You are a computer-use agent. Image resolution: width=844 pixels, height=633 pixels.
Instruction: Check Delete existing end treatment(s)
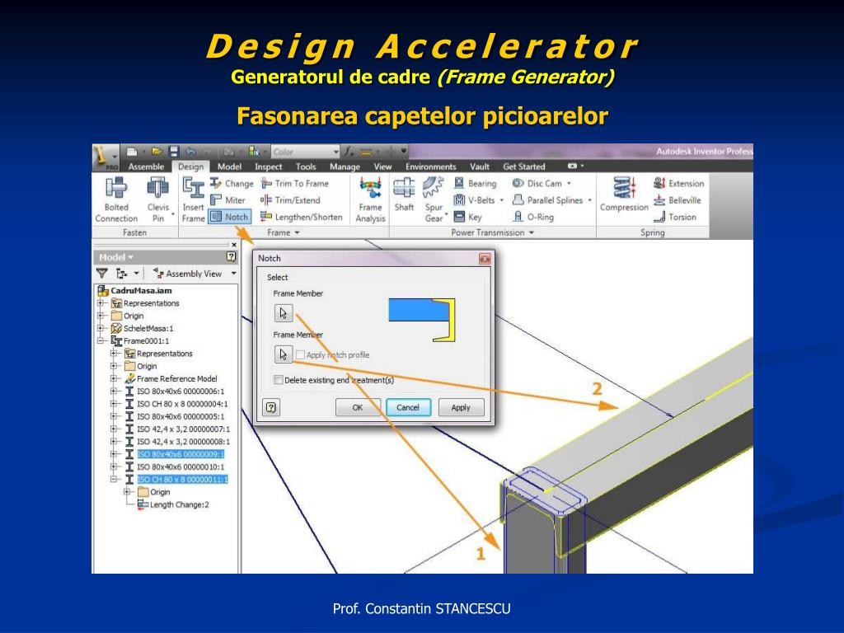[279, 380]
